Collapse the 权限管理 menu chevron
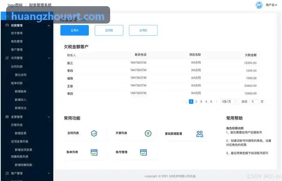 [x=49, y=26]
